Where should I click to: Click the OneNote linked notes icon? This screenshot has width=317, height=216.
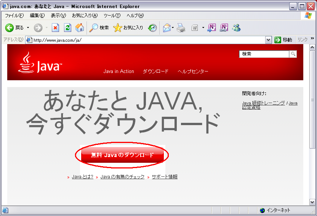pos(224,28)
